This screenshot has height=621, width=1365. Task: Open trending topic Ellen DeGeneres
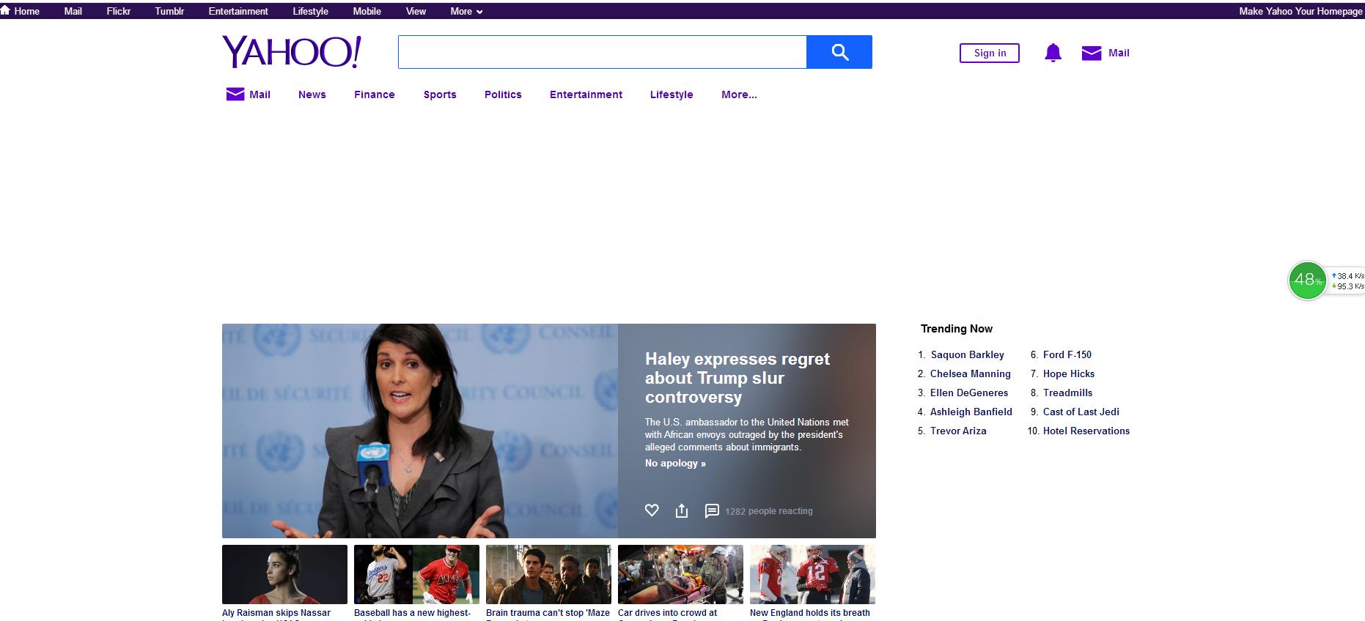[969, 393]
